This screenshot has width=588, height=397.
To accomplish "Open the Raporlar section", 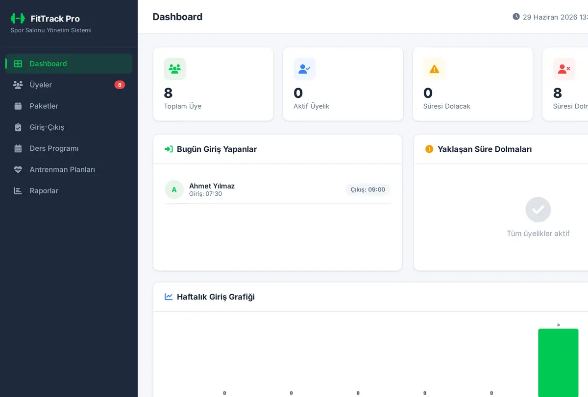I will click(x=69, y=191).
